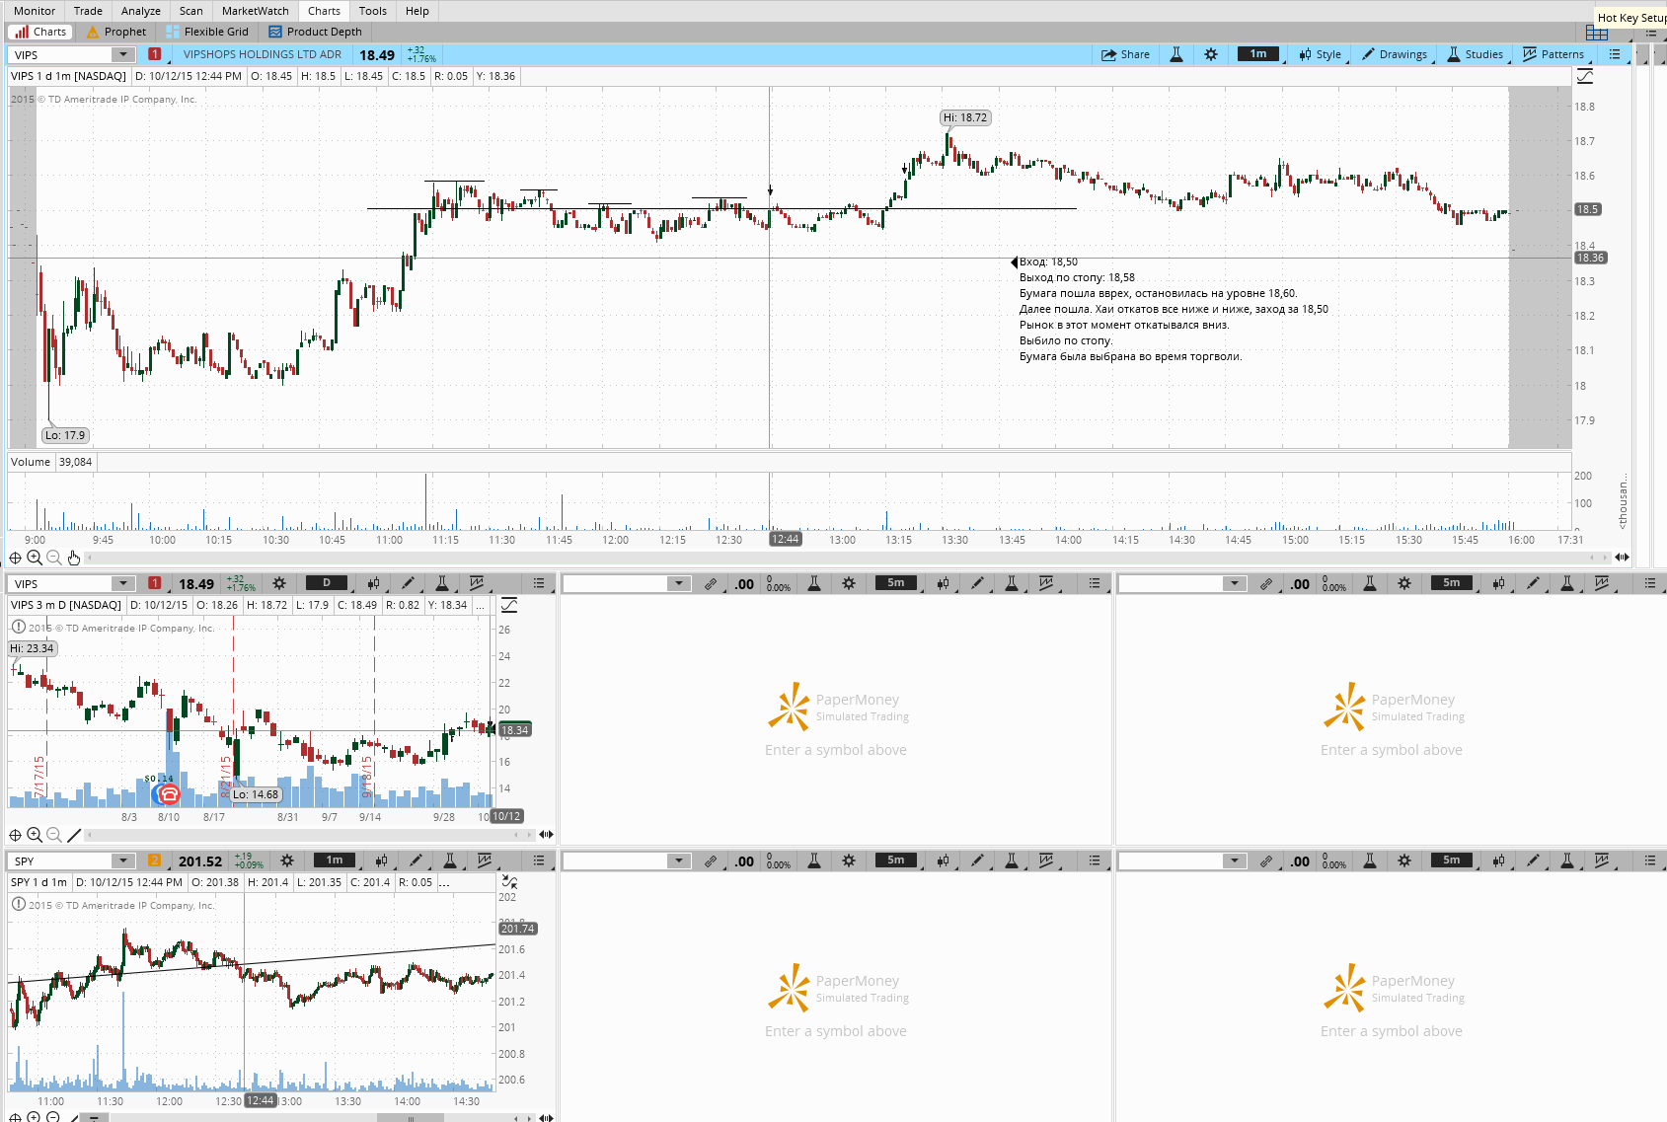This screenshot has width=1667, height=1122.
Task: Click the orange color-link 2 badge on SPY chart
Action: tap(155, 860)
